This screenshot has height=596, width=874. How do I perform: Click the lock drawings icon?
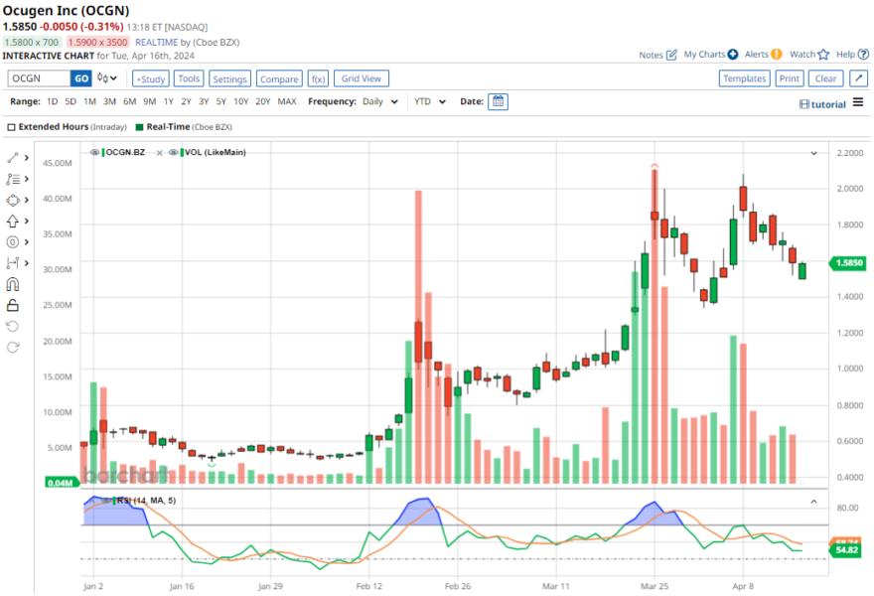[12, 305]
